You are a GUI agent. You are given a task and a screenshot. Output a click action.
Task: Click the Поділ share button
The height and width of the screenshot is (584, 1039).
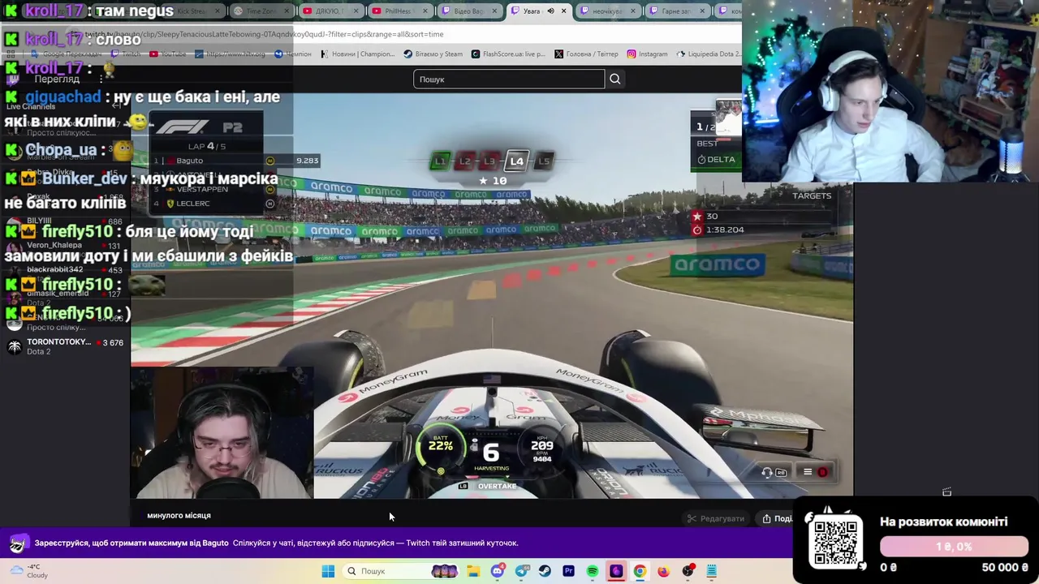[776, 518]
